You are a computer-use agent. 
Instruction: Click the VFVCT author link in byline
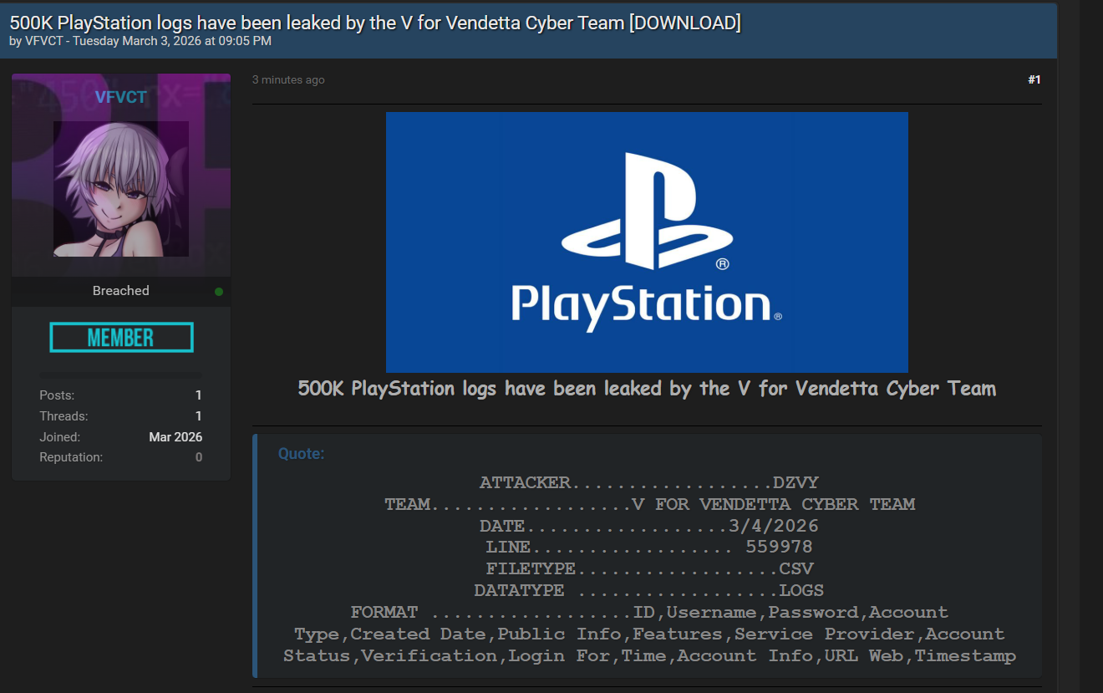[x=43, y=41]
